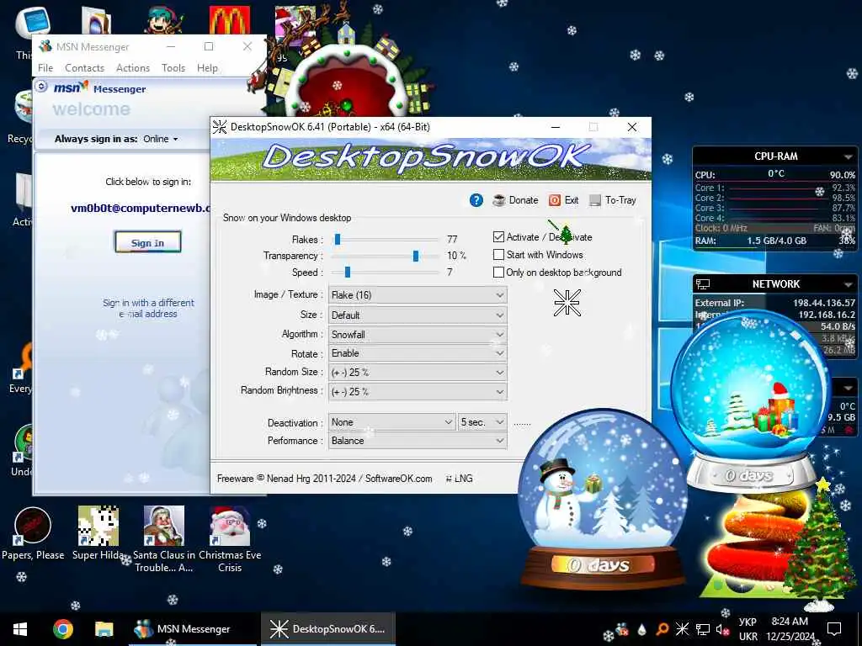Open the Algorithm dropdown showing Snowfall

click(x=418, y=335)
